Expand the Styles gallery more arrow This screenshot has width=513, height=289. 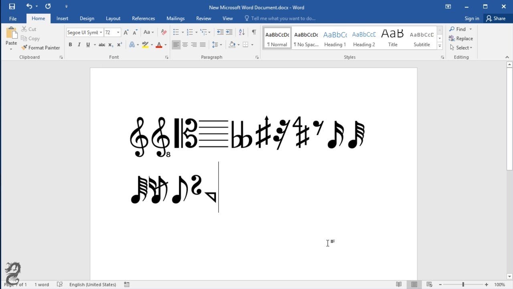440,46
